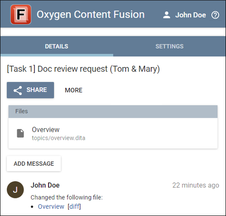The height and width of the screenshot is (216, 226).
Task: Click the topics/overview.dita file path
Action: click(59, 138)
